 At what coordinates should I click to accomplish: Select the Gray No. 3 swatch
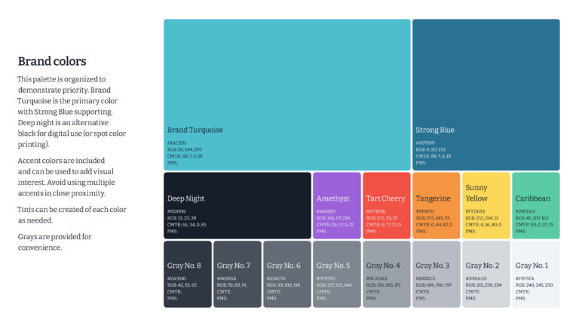[x=436, y=274]
